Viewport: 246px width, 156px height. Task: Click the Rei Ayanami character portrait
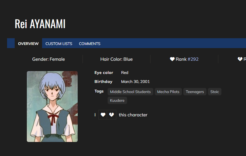coord(52,107)
